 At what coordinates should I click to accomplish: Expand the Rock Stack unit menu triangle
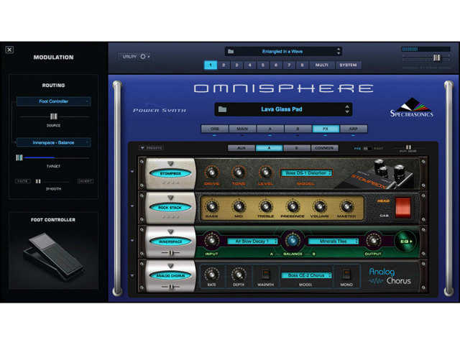click(x=170, y=198)
